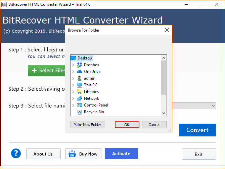This screenshot has width=225, height=169.
Task: Click the BitRecover logo in title bar
Action: pyautogui.click(x=4, y=4)
